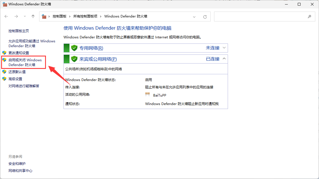
Task: Click Windows Defender 防火墙阻止新应用时通知我 text
Action: 182,104
